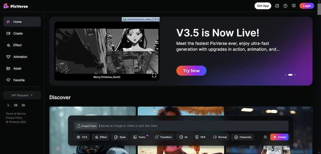Click the Create generate button

pyautogui.click(x=279, y=137)
